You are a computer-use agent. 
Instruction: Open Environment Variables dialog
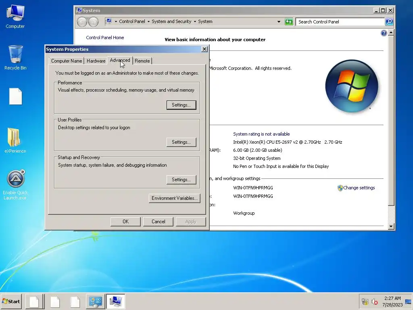pyautogui.click(x=174, y=198)
